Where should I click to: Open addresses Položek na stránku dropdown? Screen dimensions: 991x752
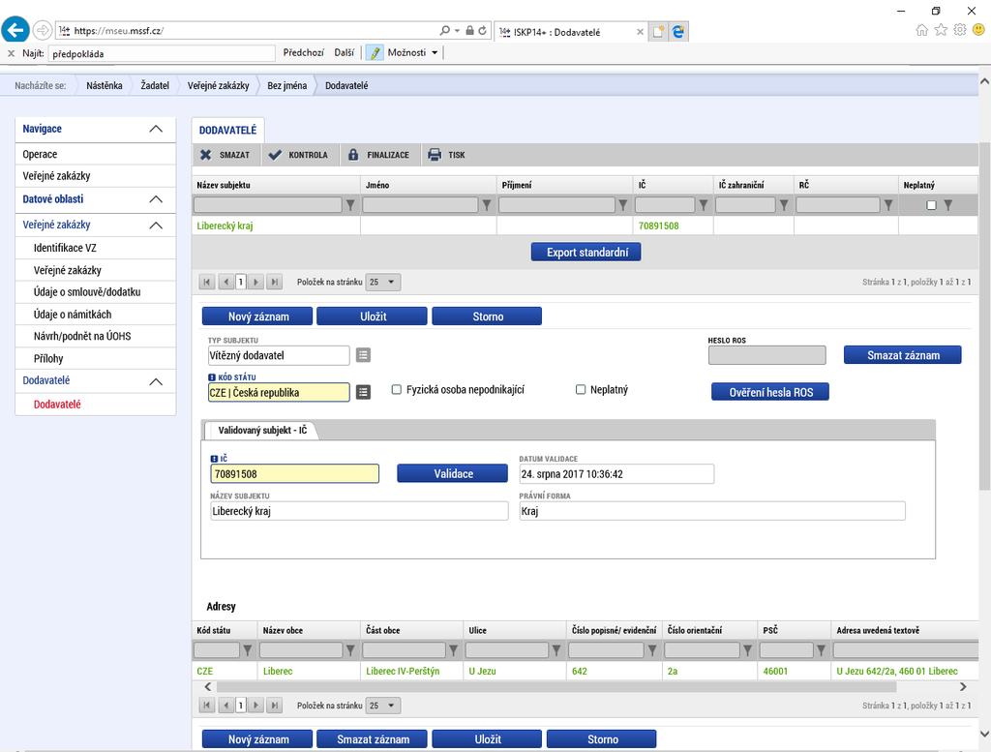[x=383, y=706]
